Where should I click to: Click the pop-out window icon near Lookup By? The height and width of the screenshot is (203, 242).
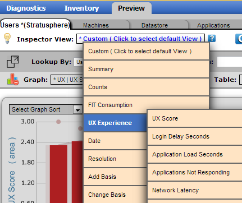tap(13, 62)
